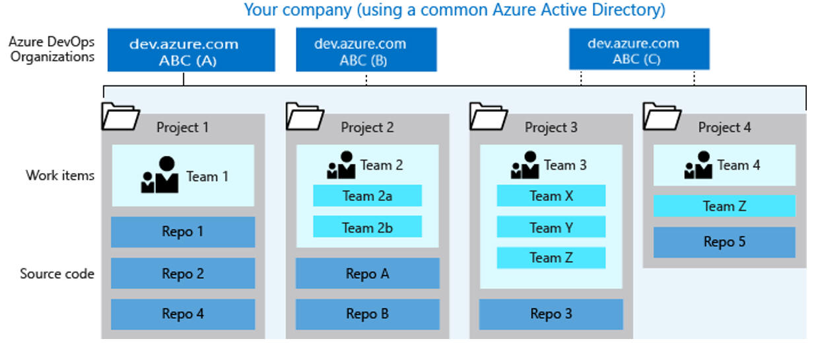Screen dimensions: 816x343
Task: Open the Repo 3 block in Project 3
Action: point(551,314)
